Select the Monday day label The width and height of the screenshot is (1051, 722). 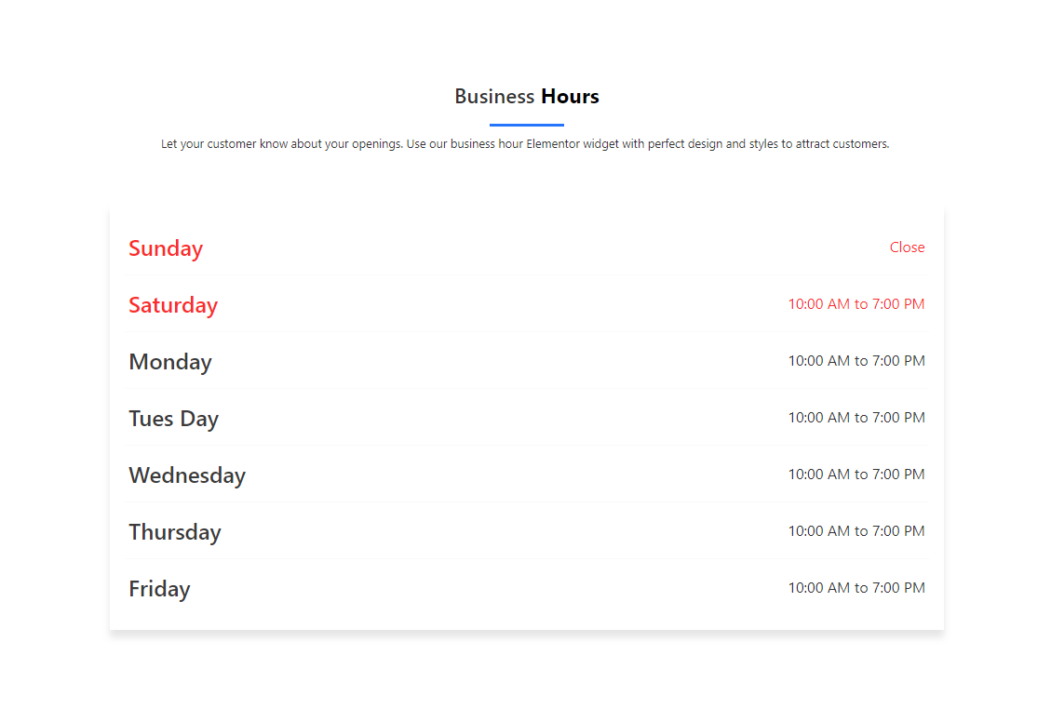pos(170,362)
